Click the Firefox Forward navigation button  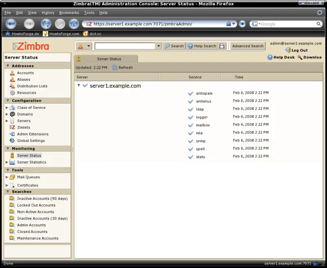coord(29,24)
